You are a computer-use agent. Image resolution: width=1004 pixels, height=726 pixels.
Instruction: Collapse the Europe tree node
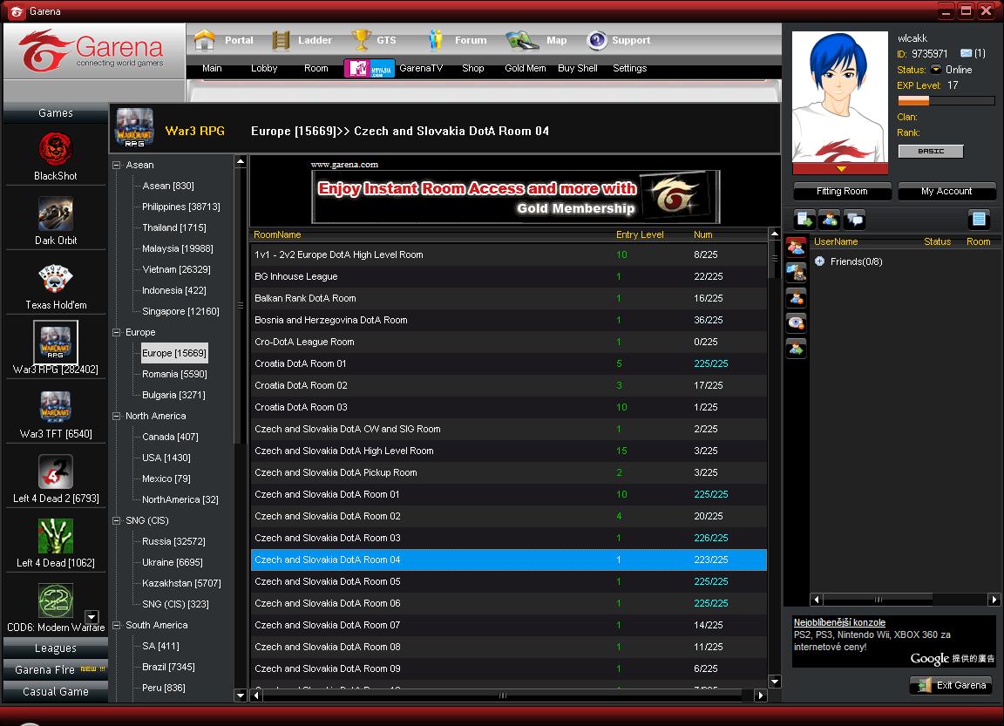tap(117, 332)
